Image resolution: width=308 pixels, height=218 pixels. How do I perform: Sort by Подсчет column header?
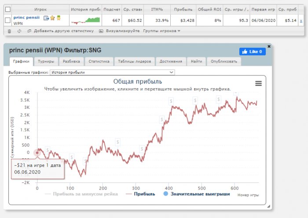[112, 9]
